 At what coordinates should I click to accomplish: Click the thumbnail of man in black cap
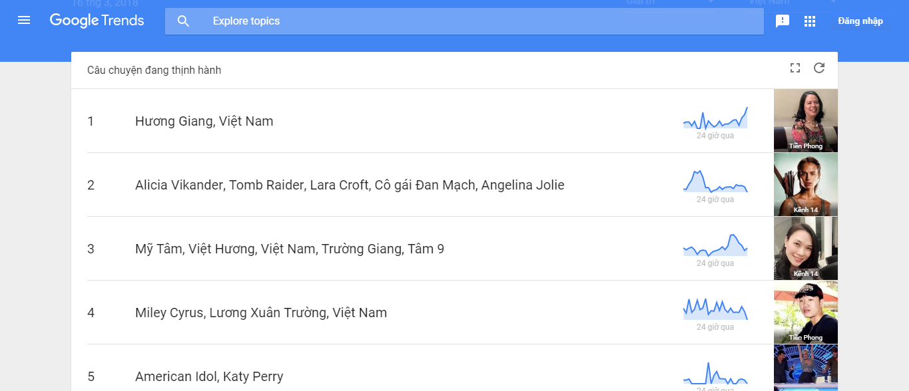click(x=805, y=312)
